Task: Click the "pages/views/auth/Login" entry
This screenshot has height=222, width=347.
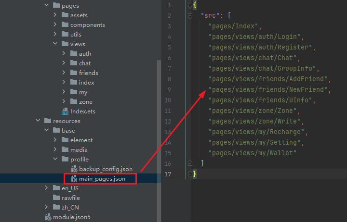Action: point(254,37)
